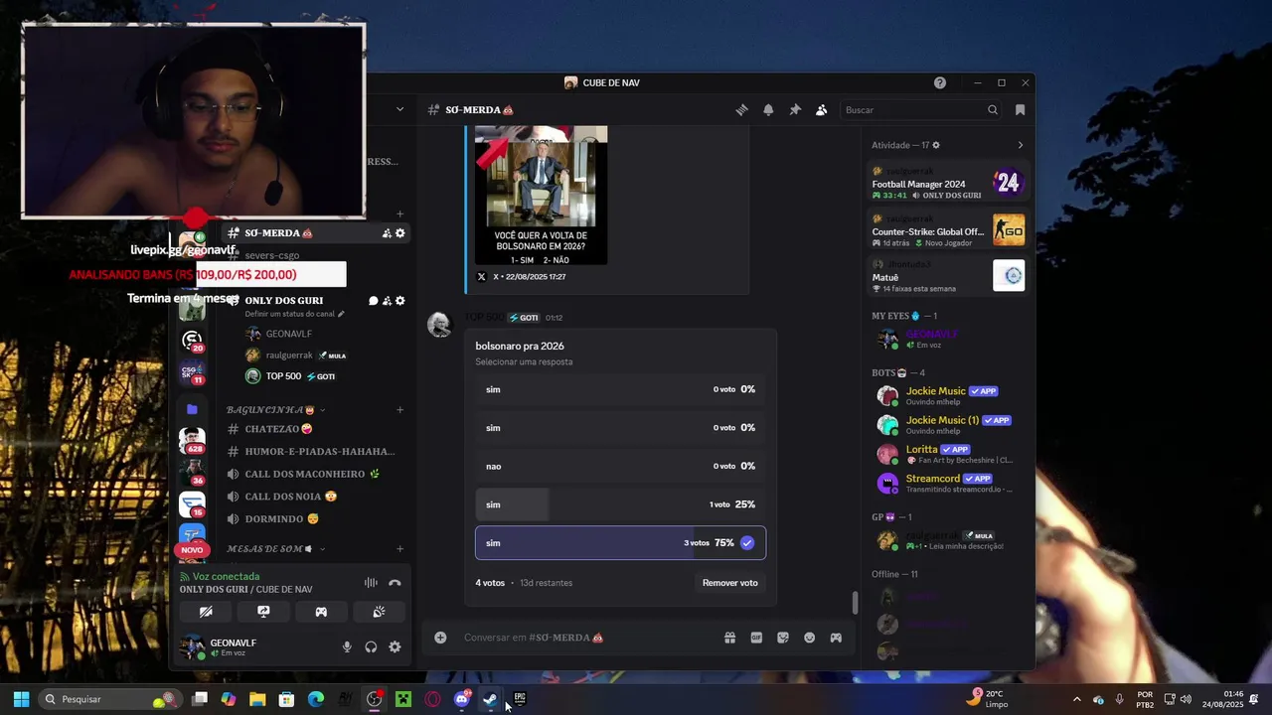Deafen audio with headphones icon

click(x=371, y=647)
